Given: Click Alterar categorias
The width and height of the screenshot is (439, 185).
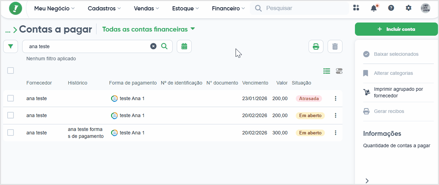Looking at the screenshot, I should 393,73.
